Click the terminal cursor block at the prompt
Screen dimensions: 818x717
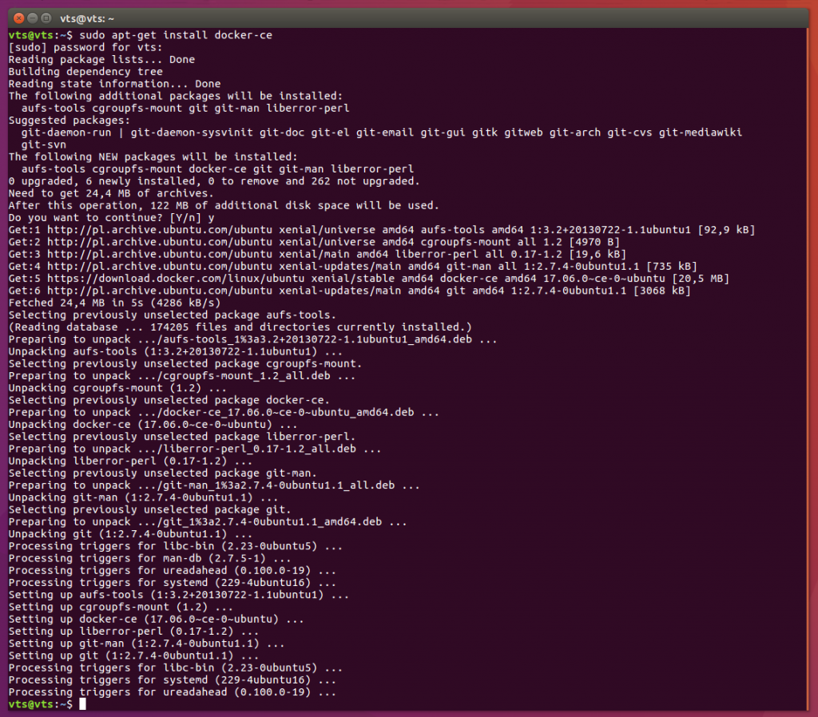click(x=82, y=704)
